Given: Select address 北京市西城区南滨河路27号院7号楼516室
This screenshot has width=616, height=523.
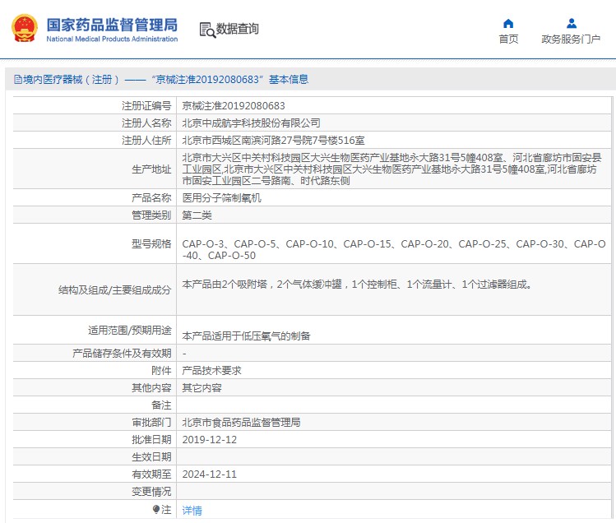Looking at the screenshot, I should (273, 141).
